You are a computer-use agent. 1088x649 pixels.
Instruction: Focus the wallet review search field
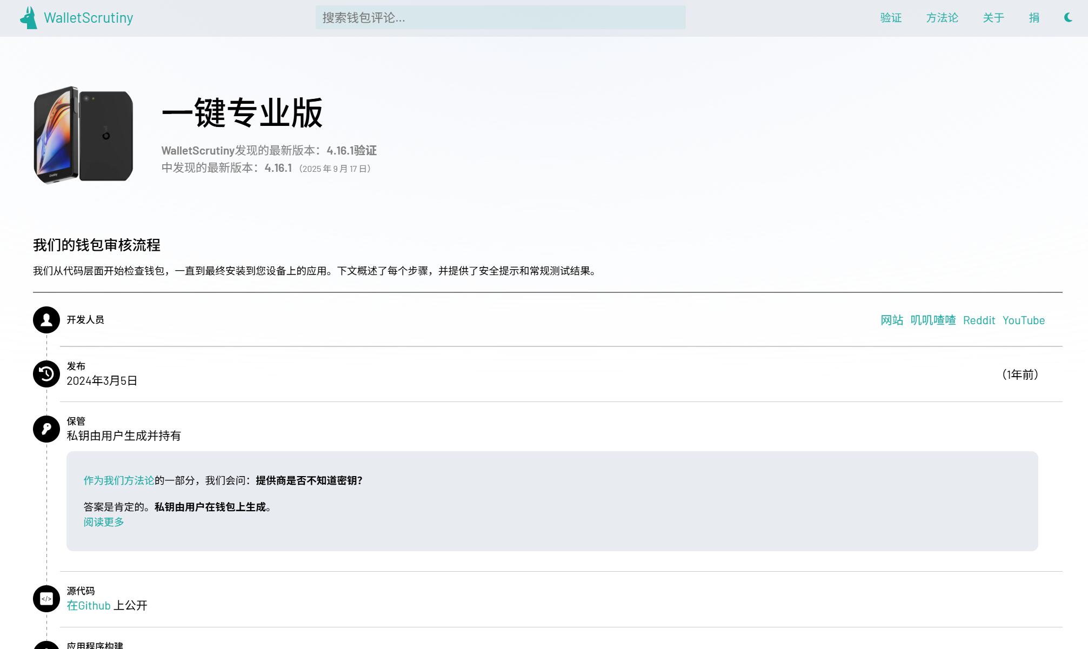(500, 18)
